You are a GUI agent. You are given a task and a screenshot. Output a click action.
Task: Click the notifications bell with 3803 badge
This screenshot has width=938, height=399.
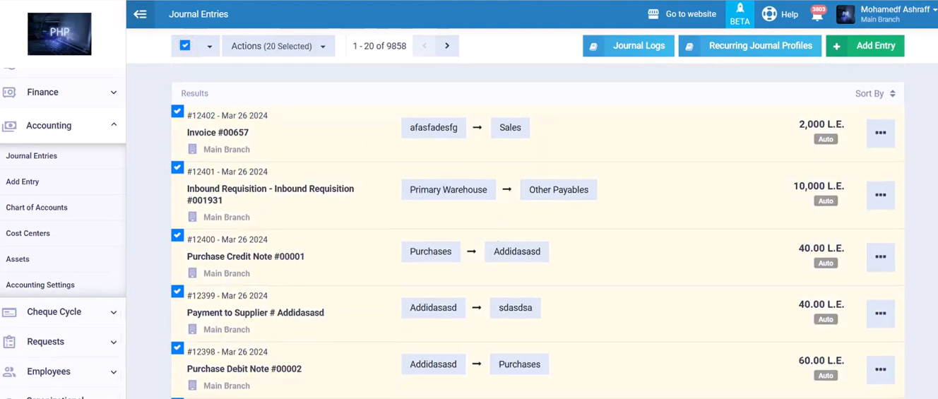817,15
